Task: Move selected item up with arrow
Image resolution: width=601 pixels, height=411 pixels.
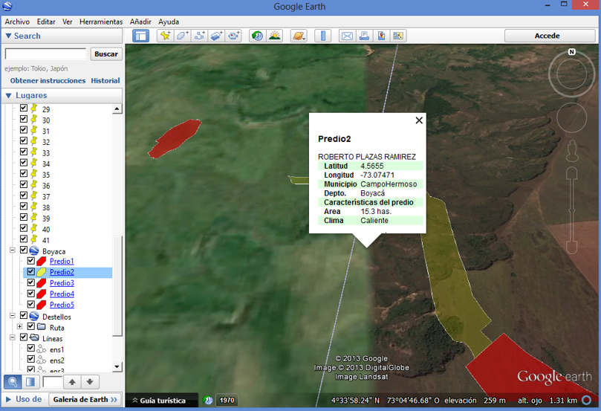Action: [x=72, y=382]
